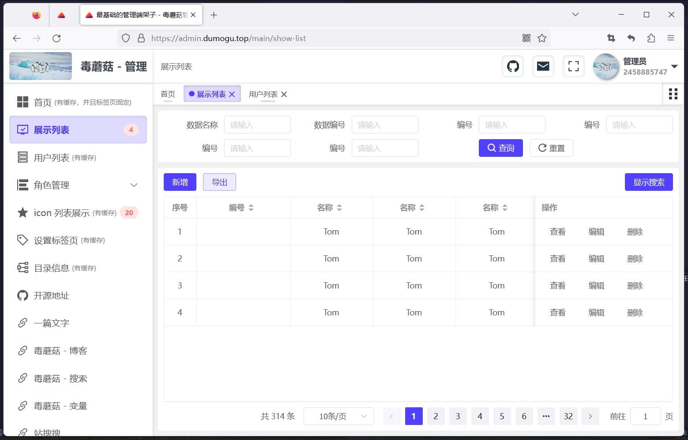Click the padlock site info icon
688x440 pixels.
(141, 38)
